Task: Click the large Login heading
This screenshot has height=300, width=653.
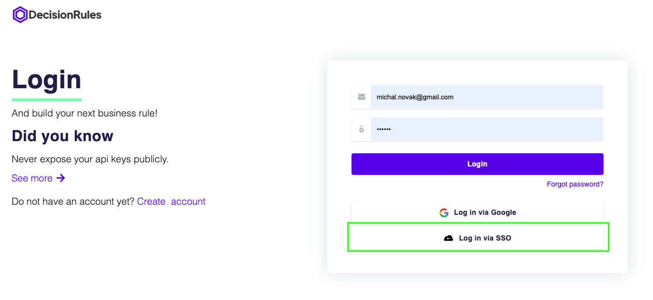Action: (x=46, y=80)
